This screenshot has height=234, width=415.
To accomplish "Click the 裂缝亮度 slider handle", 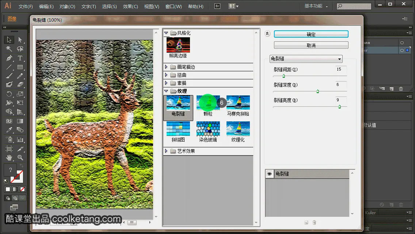I will [x=340, y=107].
